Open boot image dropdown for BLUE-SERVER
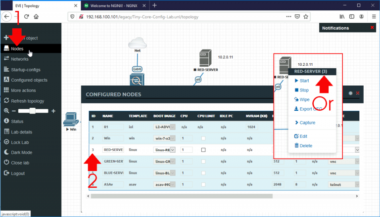 tap(164, 173)
